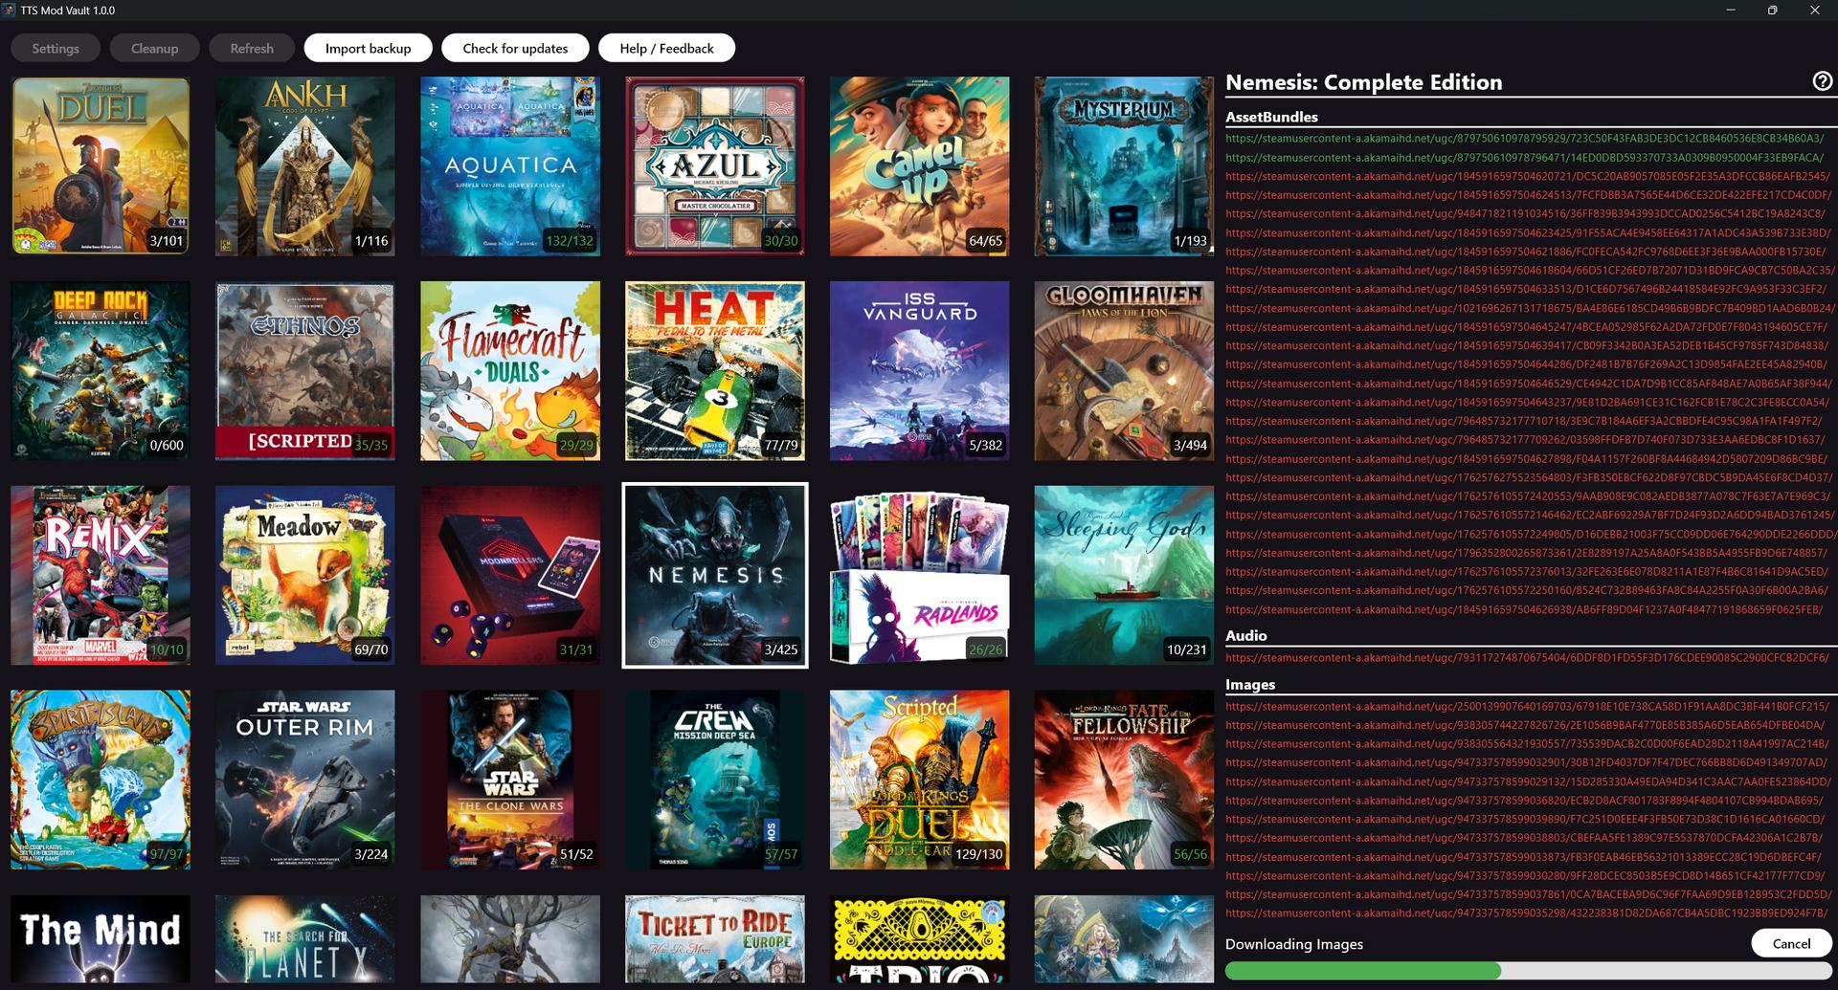Select Fate of the Fellowship thumbnail
The width and height of the screenshot is (1838, 990).
click(x=1124, y=781)
